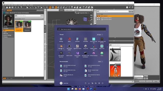Toggle selectability arrow for Victoria 8.1
This screenshot has height=91, width=163.
tap(99, 16)
